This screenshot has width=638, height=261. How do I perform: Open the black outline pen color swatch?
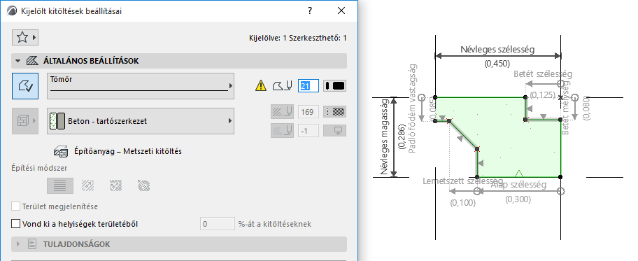(x=335, y=86)
